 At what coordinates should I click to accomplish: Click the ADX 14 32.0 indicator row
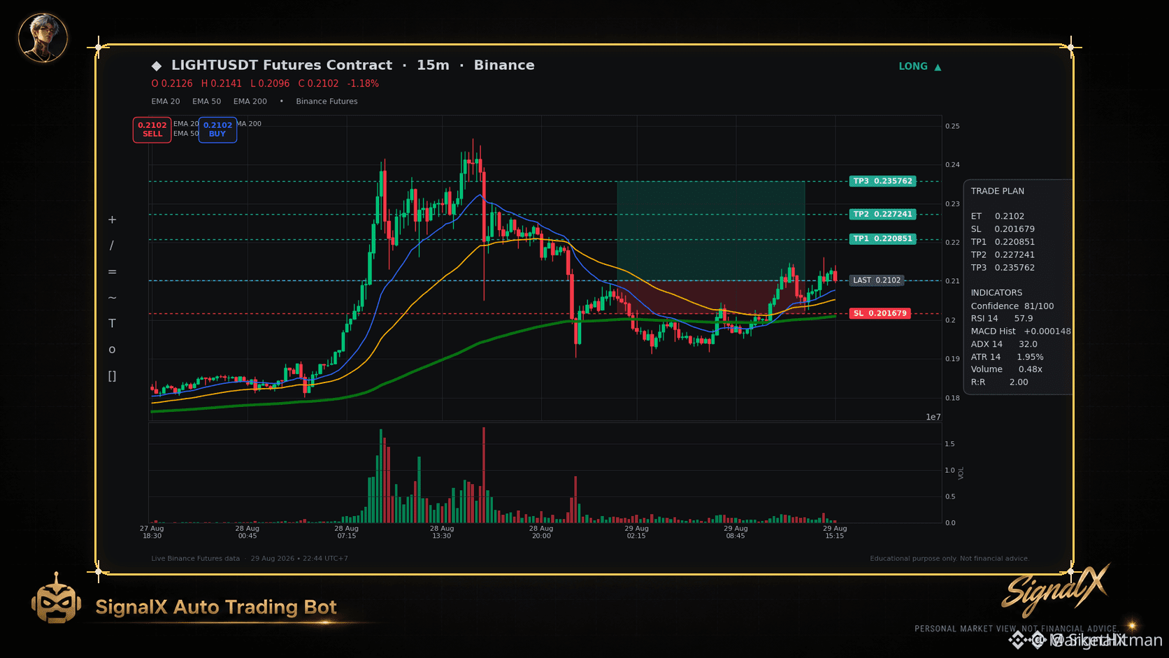(1004, 344)
